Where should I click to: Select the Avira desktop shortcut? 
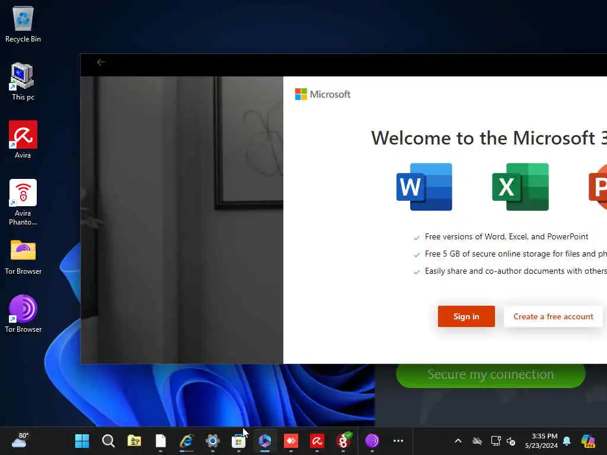click(23, 140)
